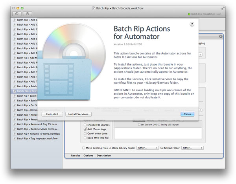The width and height of the screenshot is (236, 184).
Task: Select the 'Batch Rip • Get S' sidebar row
Action: (24, 105)
